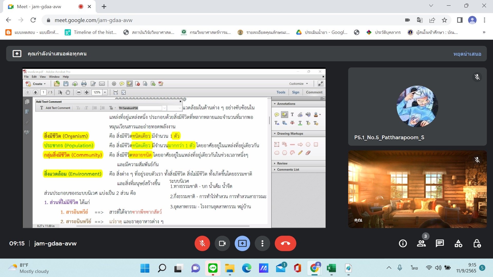The height and width of the screenshot is (277, 493).
Task: Click the Chrome translate page icon
Action: pyautogui.click(x=420, y=20)
